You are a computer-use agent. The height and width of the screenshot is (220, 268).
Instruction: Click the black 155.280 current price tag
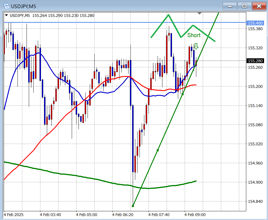255,61
